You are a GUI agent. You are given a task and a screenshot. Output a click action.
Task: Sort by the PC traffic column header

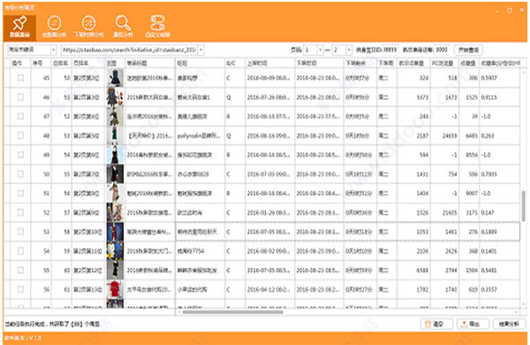coord(444,63)
